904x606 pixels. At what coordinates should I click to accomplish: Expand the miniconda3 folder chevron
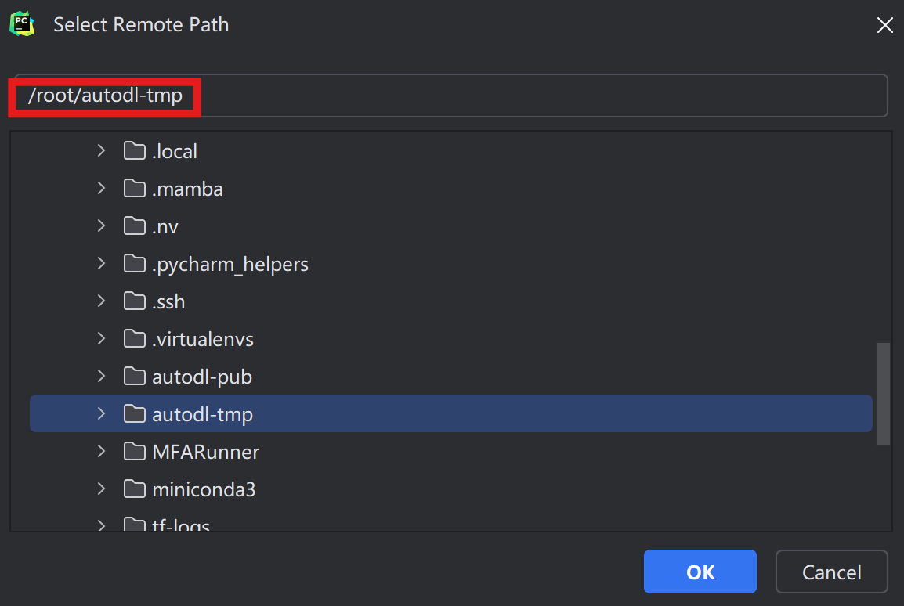coord(101,489)
